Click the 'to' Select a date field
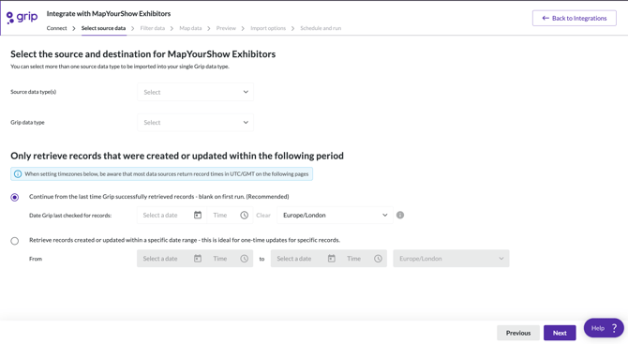Image resolution: width=628 pixels, height=344 pixels. pos(306,259)
